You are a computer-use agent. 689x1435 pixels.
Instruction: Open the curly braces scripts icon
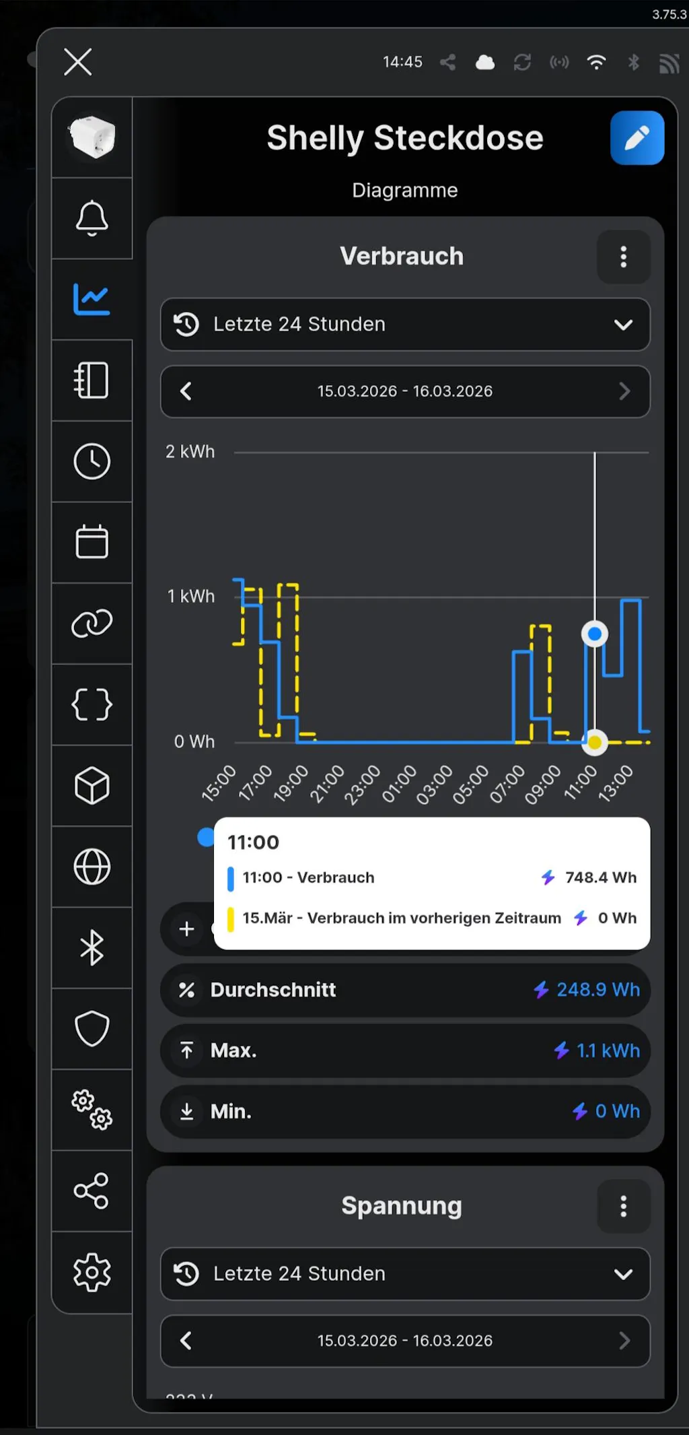(92, 705)
